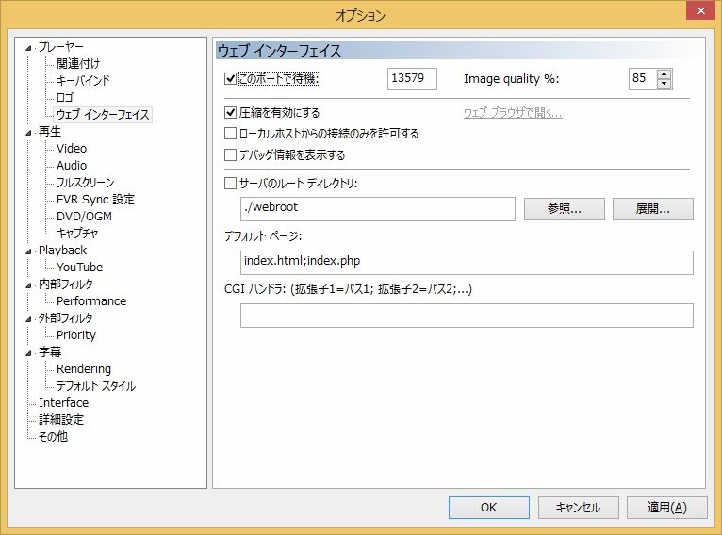Image resolution: width=722 pixels, height=535 pixels.
Task: Collapse the 再生 tree node
Action: coord(28,133)
